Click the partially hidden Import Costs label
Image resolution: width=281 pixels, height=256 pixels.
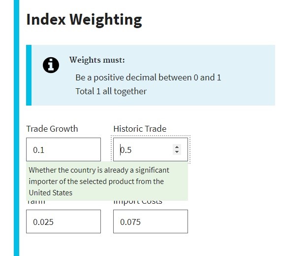pyautogui.click(x=138, y=202)
